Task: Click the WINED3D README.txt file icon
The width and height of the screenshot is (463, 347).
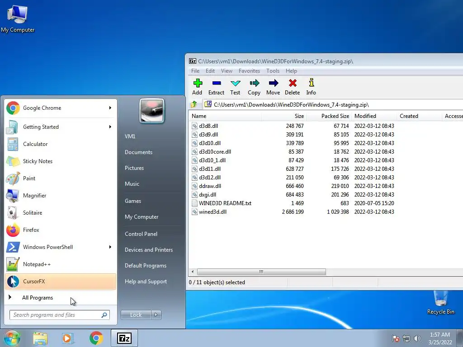Action: [194, 203]
